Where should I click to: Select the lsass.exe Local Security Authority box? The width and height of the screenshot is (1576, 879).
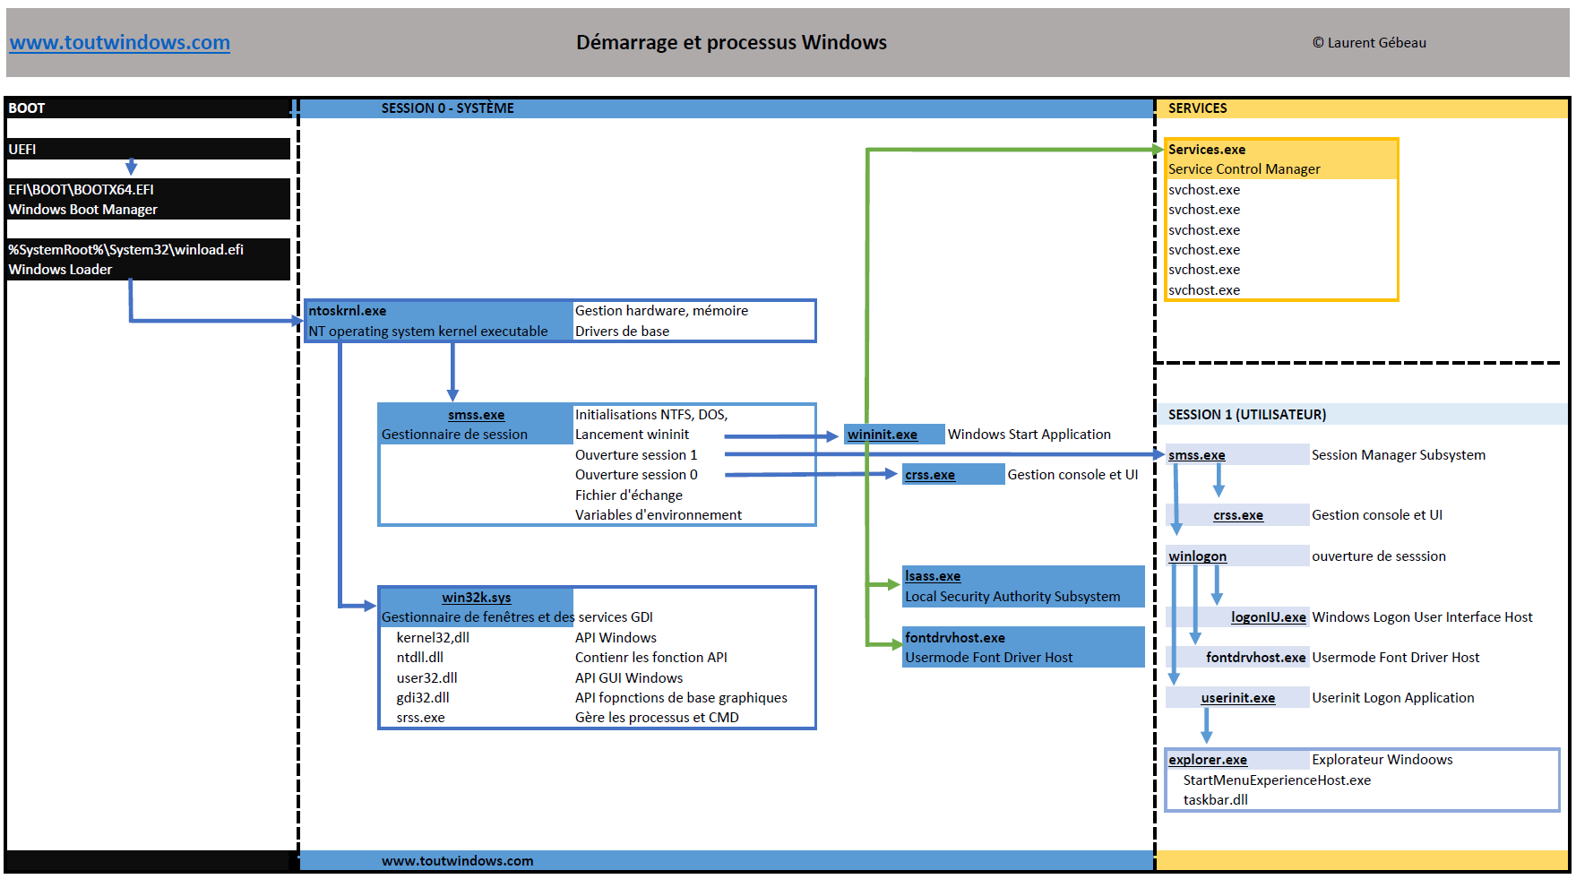(x=1022, y=586)
